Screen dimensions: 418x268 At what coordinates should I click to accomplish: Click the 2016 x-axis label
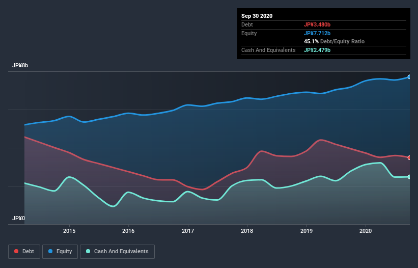pos(128,231)
